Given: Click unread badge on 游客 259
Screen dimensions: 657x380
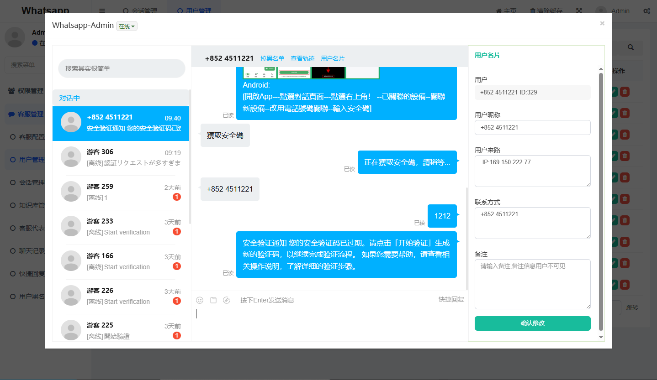Looking at the screenshot, I should (177, 197).
